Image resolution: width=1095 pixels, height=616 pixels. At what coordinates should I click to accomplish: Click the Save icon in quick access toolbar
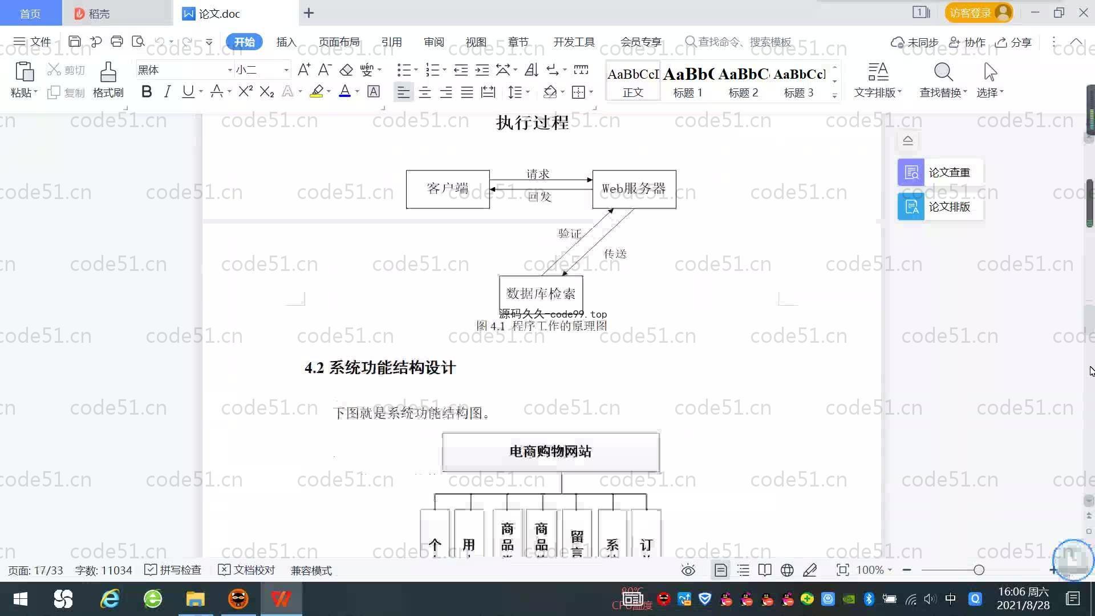(x=74, y=42)
